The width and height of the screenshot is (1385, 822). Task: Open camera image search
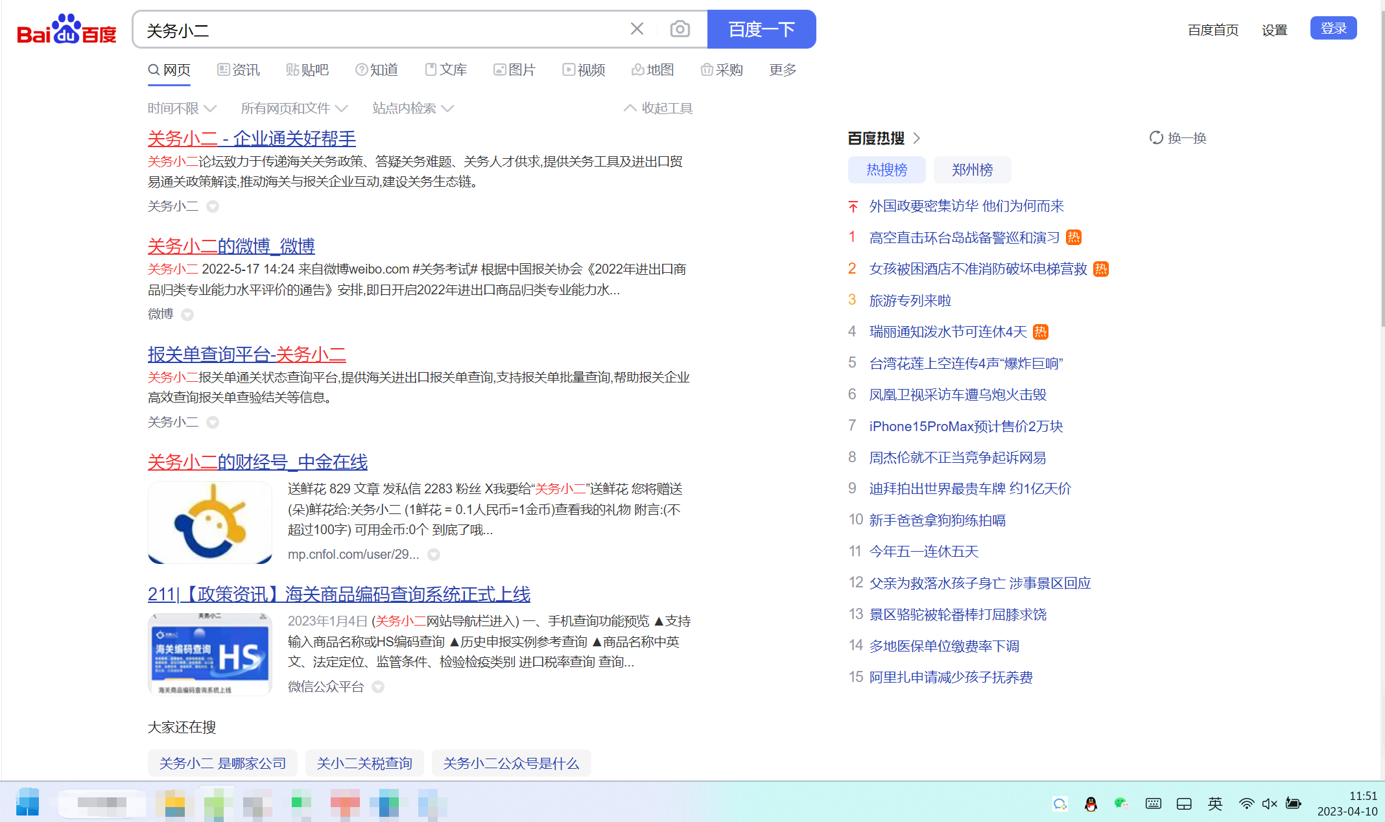point(680,29)
